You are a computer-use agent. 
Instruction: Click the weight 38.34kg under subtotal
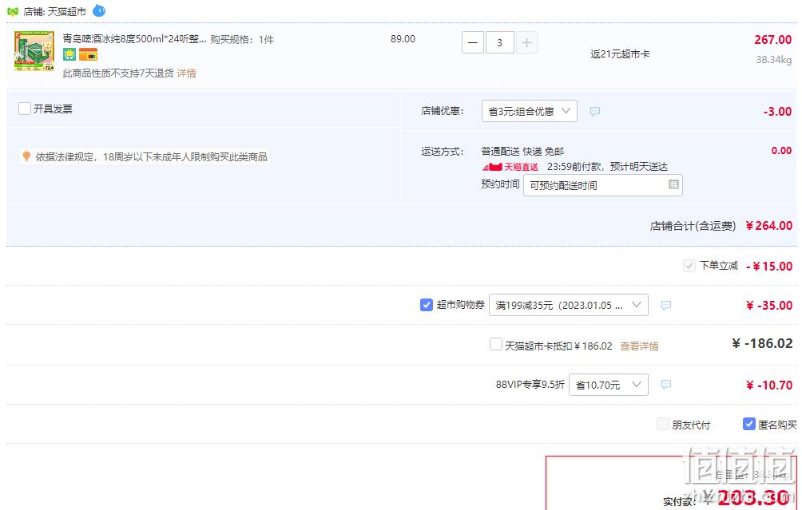tap(774, 60)
